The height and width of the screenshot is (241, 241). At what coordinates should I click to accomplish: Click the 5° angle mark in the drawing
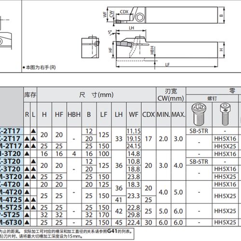coord(110,32)
